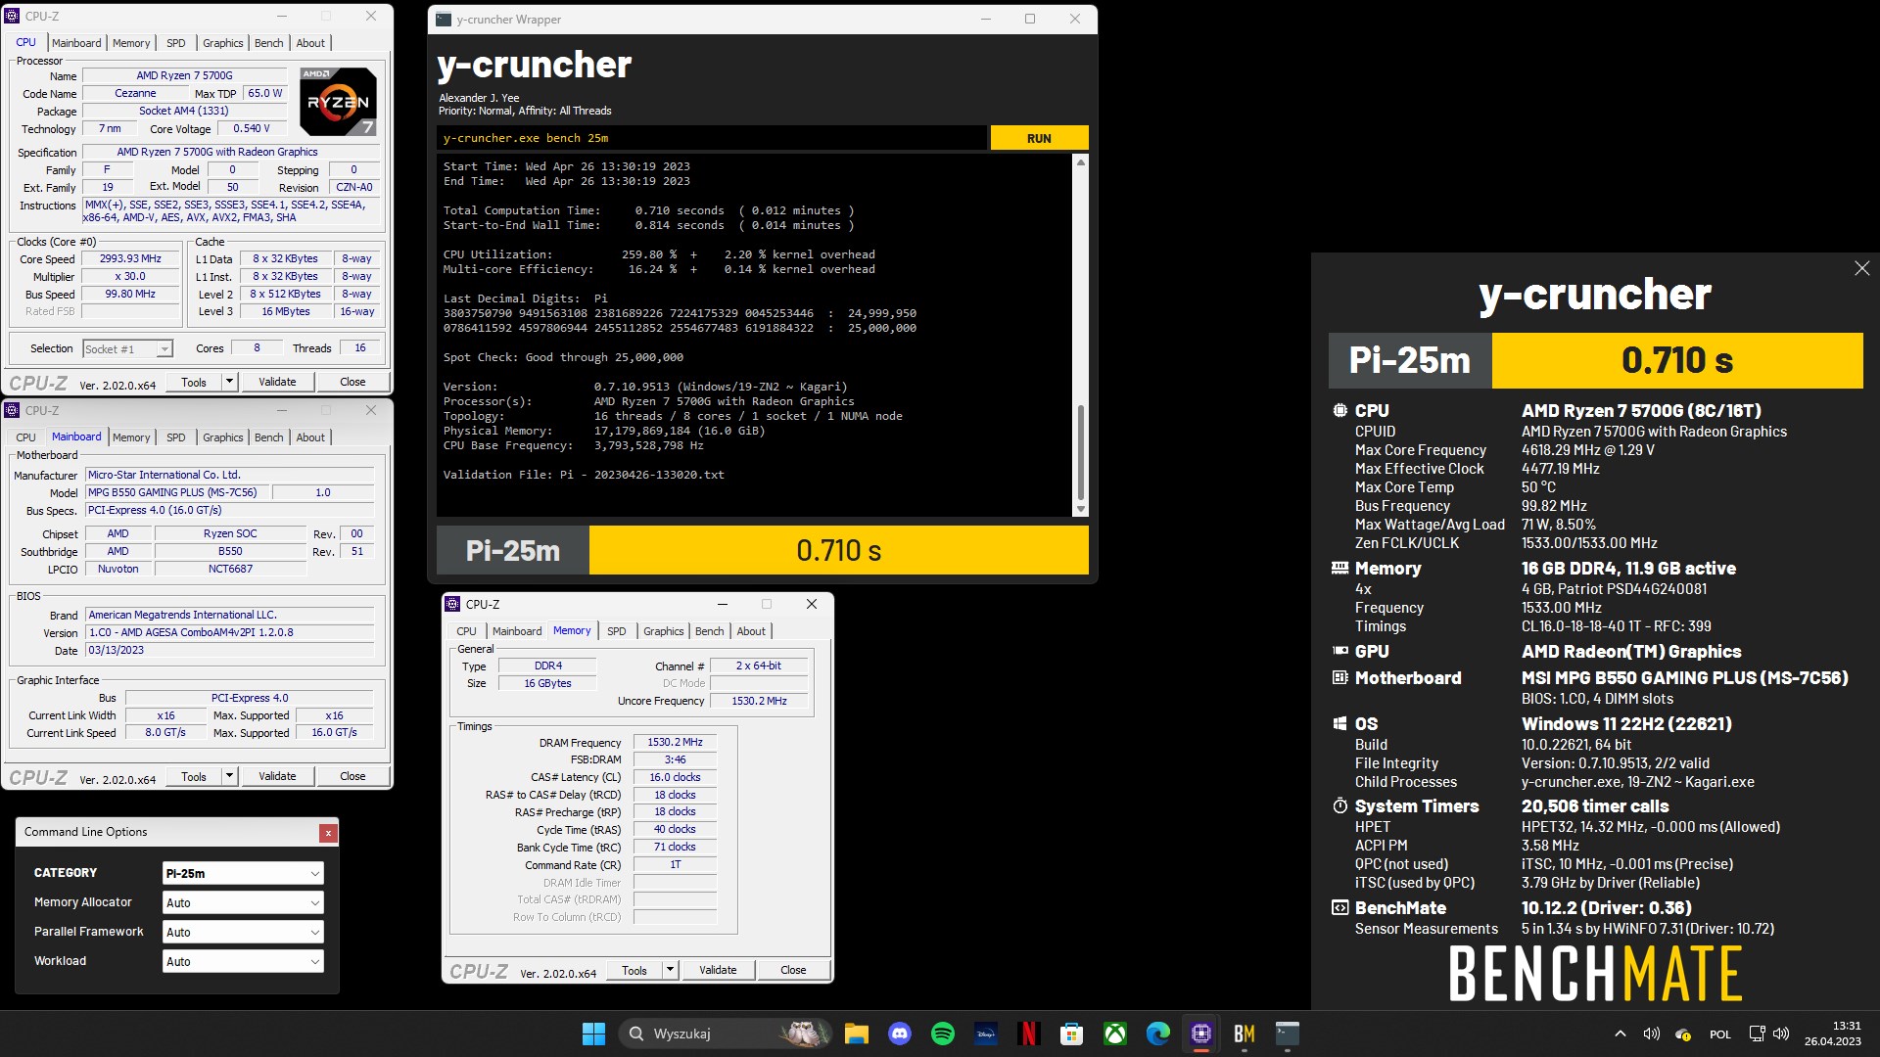This screenshot has width=1880, height=1057.
Task: Open the terminal icon on the taskbar
Action: click(x=1288, y=1034)
